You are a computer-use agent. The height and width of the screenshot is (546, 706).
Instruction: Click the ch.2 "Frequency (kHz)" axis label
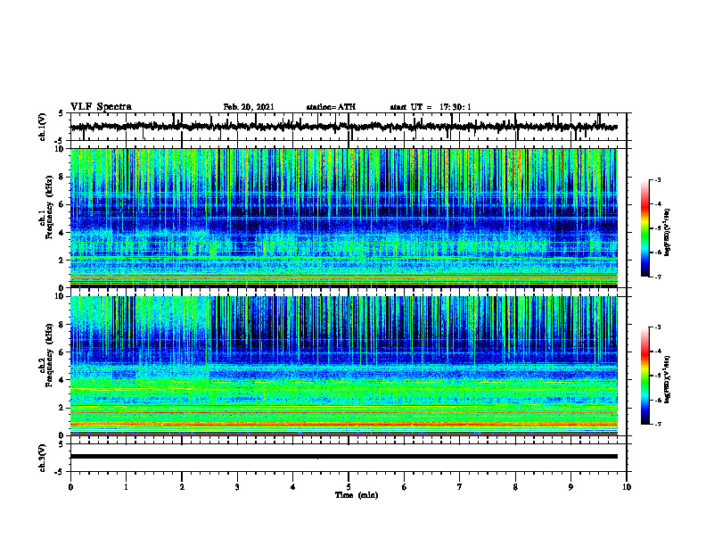click(50, 355)
